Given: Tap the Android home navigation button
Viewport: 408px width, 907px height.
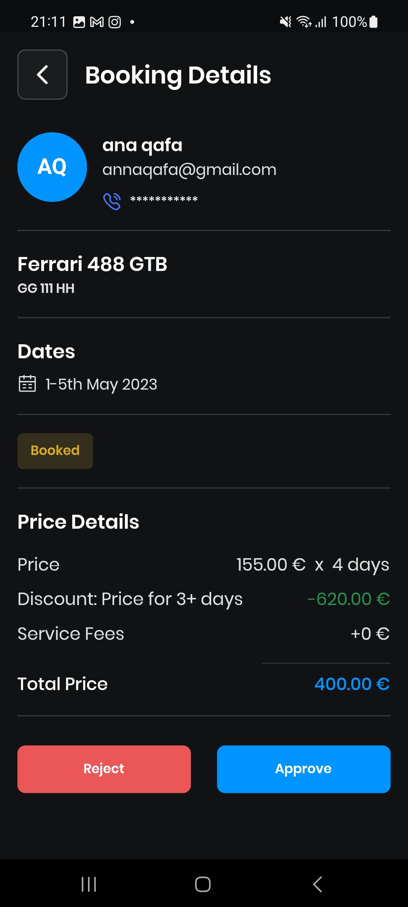Looking at the screenshot, I should click(203, 884).
